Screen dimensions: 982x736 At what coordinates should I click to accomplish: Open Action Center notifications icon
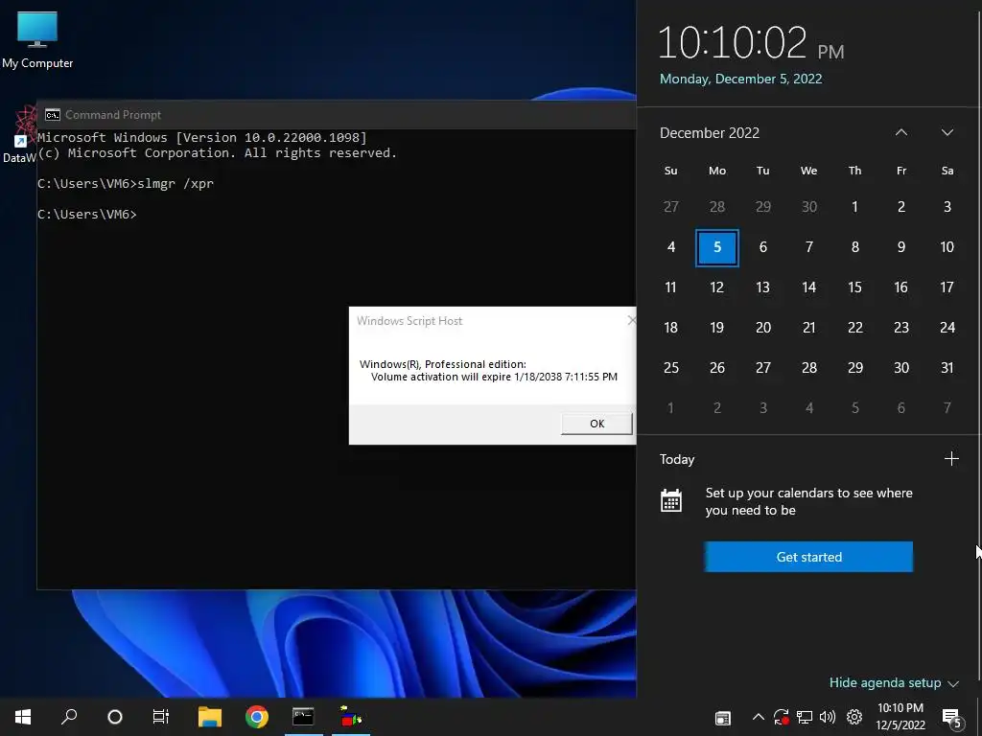point(951,719)
